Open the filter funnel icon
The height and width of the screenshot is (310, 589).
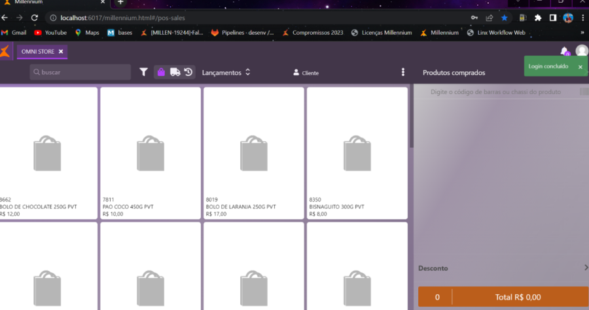pos(143,72)
